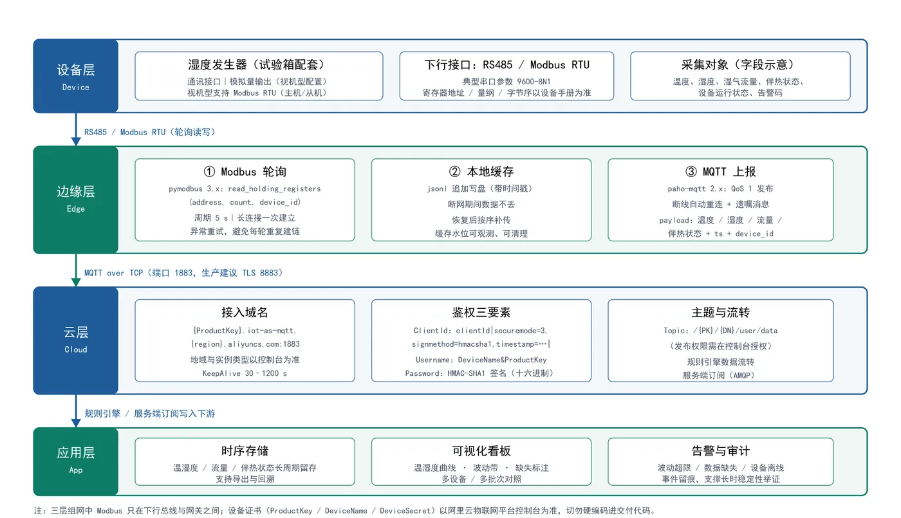Select the ③ MQTT 上报 card title
The width and height of the screenshot is (901, 518).
pos(721,172)
